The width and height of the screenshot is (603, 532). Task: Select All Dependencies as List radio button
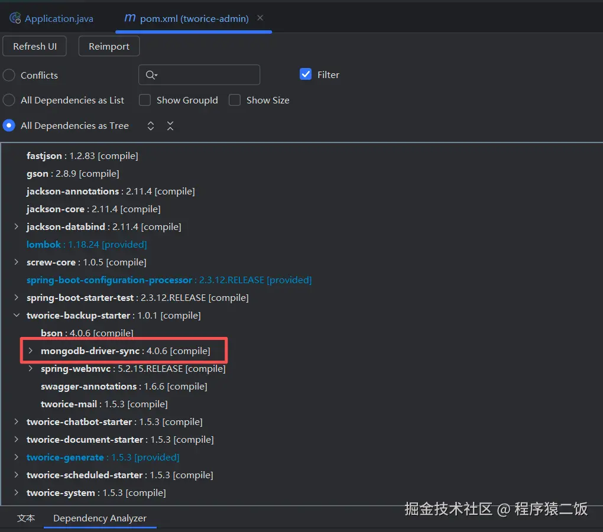[x=9, y=100]
